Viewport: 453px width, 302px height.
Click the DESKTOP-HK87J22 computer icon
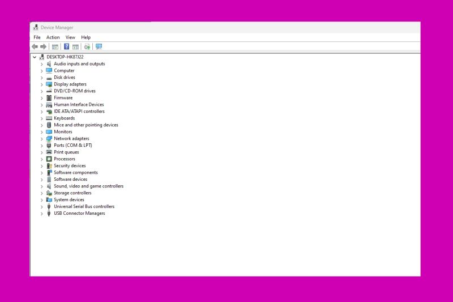click(42, 57)
